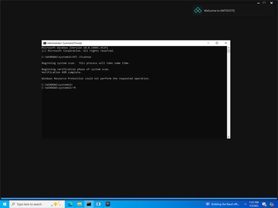Viewport: 278px width, 208px height.
Task: Click the Microsoft Windows version line
Action: pos(75,48)
